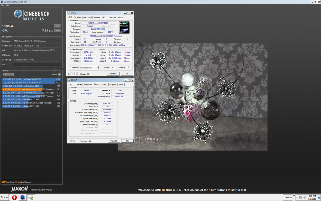Viewport: 321px width, 201px height.
Task: Click the Cinebench sphere logo
Action: [x=18, y=14]
